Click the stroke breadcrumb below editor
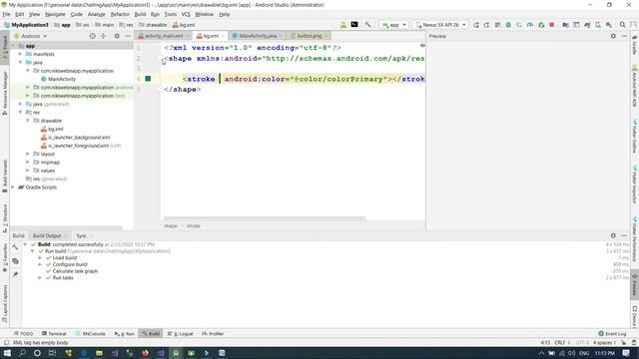 193,226
